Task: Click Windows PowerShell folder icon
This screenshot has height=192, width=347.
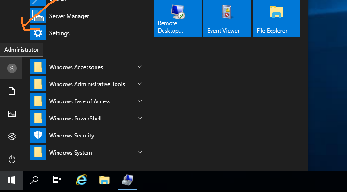Action: coord(38,119)
